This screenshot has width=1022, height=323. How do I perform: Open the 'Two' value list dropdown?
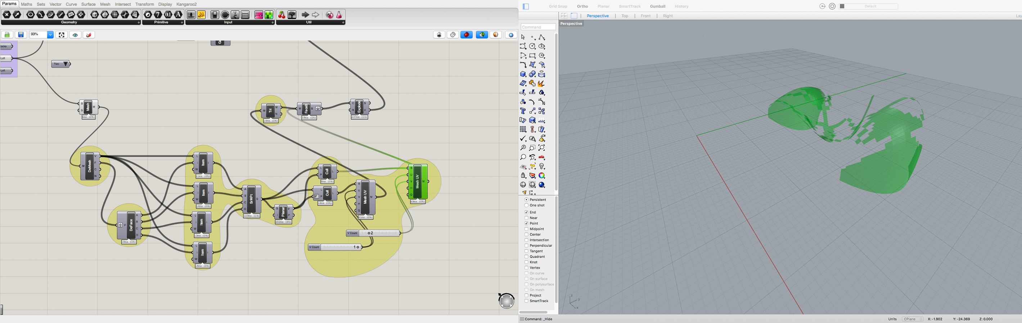tap(66, 64)
